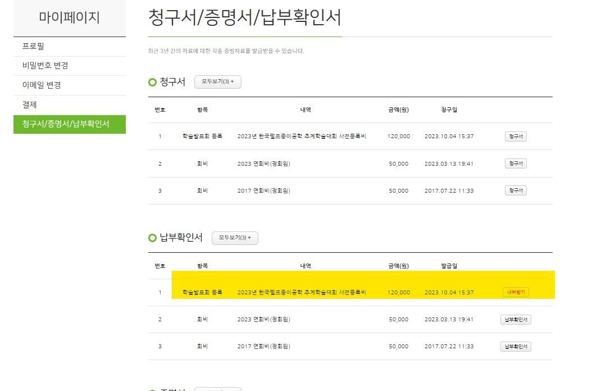Screen dimensions: 606x391
Task: Click 청구서 button for 2017 연회비 row
Action: [x=516, y=190]
